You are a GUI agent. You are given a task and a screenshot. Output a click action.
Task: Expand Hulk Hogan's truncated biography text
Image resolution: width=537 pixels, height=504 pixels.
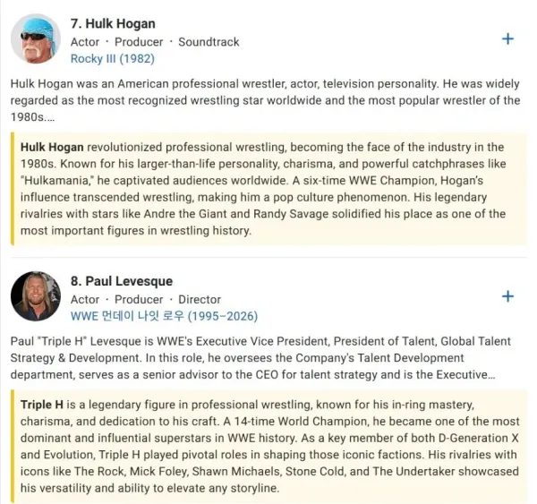pos(266,100)
